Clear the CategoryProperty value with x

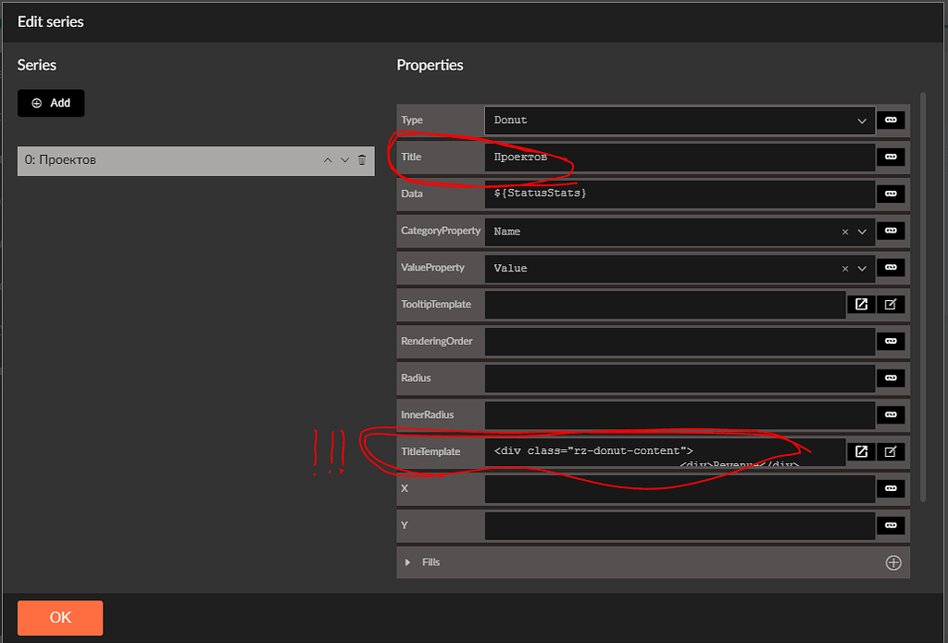coord(845,232)
